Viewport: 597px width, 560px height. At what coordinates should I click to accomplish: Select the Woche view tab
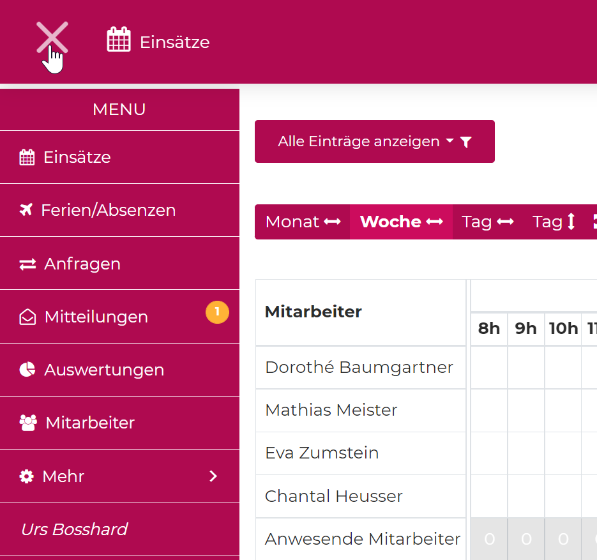point(401,222)
